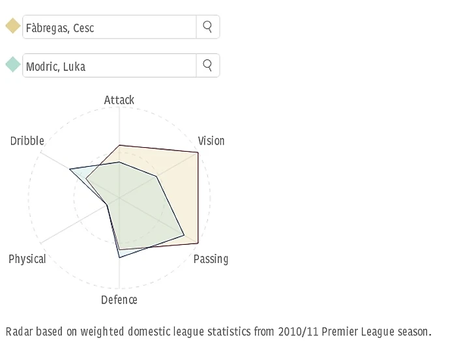
Task: Click Fàbregas's outer Passing vertex on radar
Action: point(198,244)
